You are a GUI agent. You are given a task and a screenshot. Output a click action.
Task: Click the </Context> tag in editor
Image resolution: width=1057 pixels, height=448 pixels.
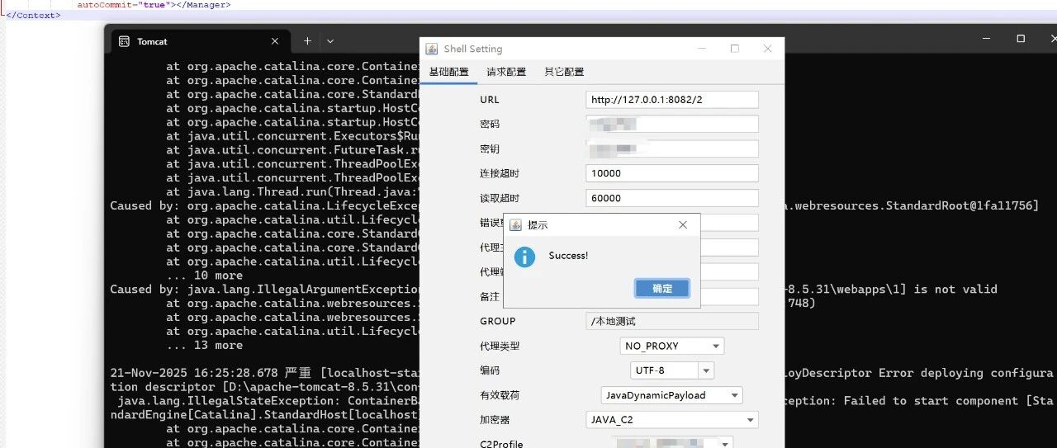click(x=33, y=15)
